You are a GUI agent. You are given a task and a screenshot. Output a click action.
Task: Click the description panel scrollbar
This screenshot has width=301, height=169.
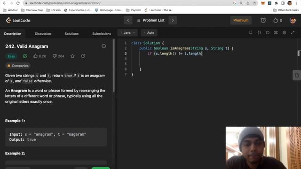pos(114,66)
